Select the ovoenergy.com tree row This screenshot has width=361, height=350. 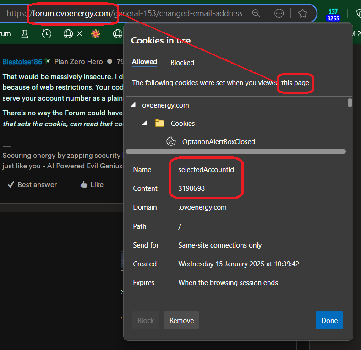(165, 105)
